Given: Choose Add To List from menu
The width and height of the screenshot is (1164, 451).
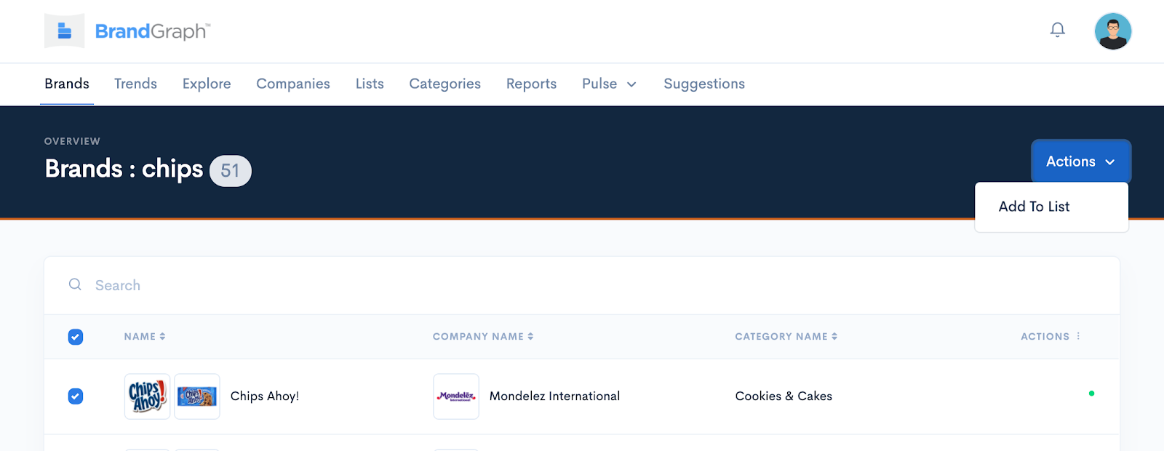Looking at the screenshot, I should click(x=1034, y=207).
